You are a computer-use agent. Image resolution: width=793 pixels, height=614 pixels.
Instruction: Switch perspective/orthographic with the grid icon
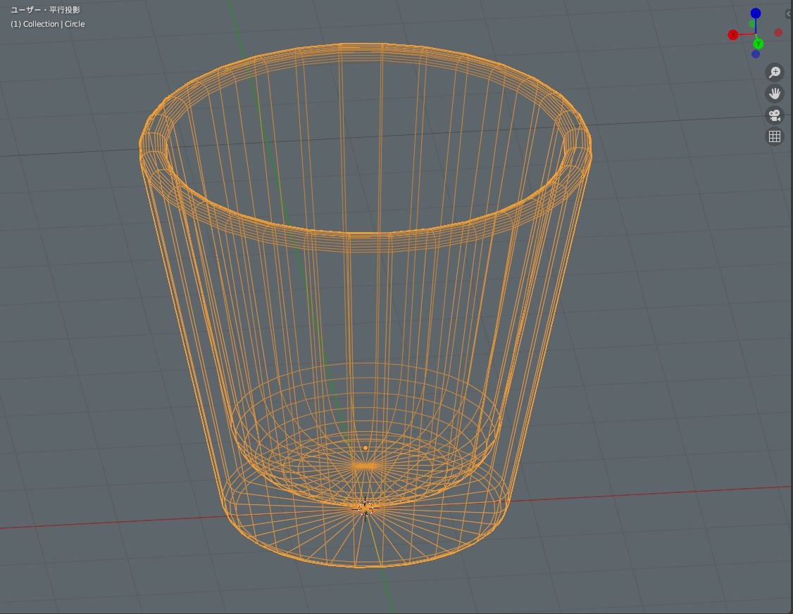click(774, 137)
